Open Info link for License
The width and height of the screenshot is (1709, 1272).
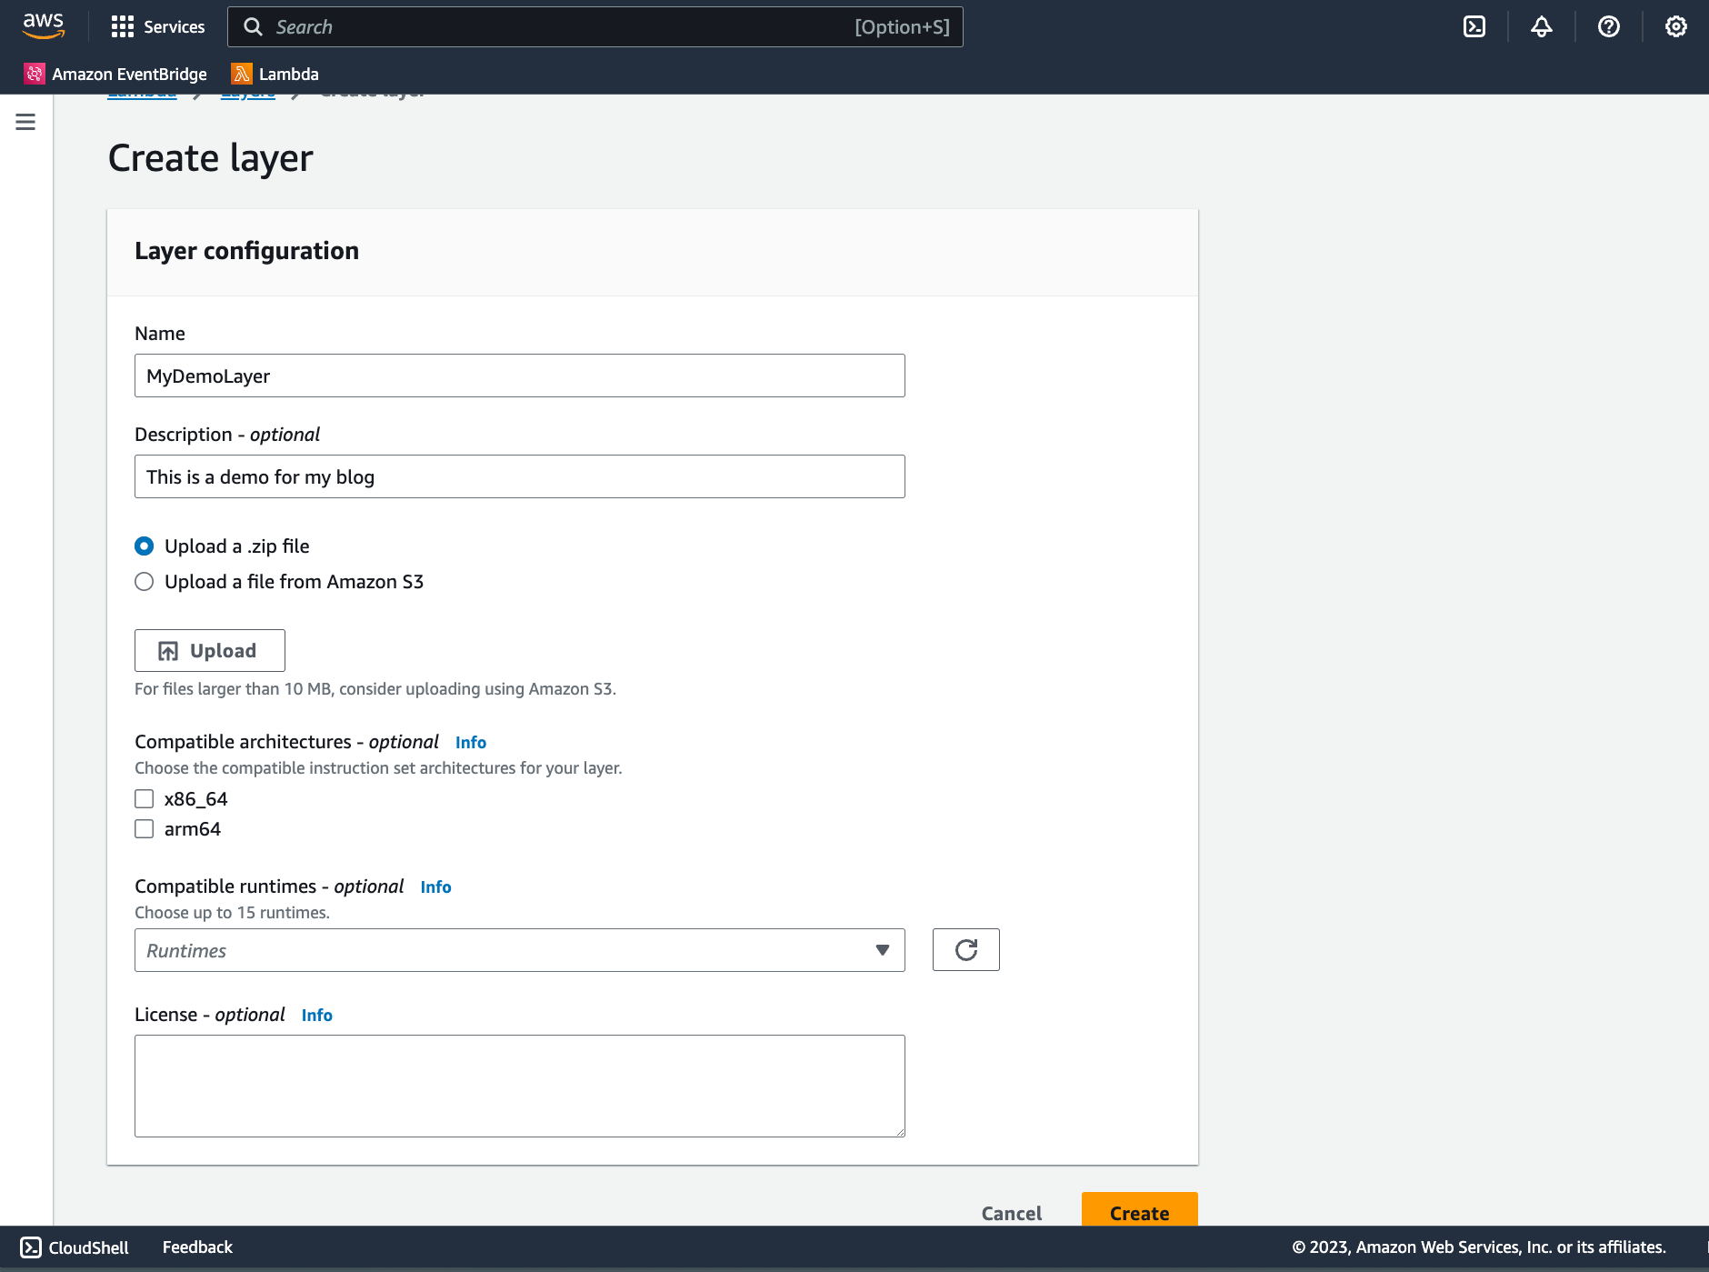(x=317, y=1016)
